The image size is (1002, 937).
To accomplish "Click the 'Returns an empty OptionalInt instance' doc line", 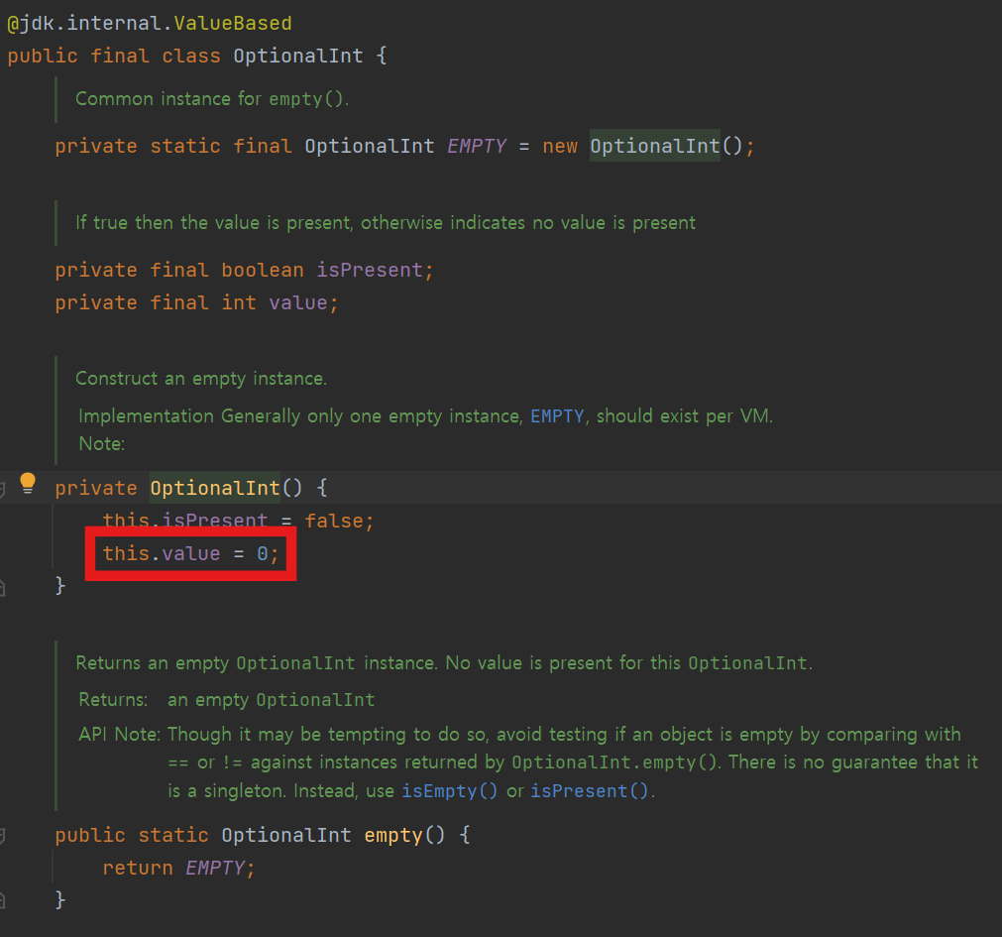I will tap(444, 662).
